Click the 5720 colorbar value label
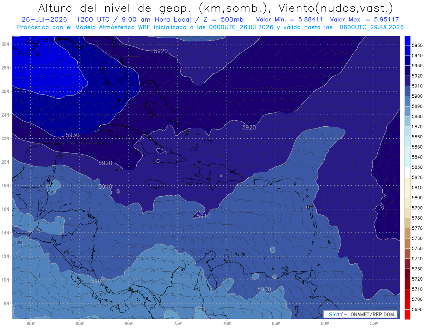 [x=417, y=279]
